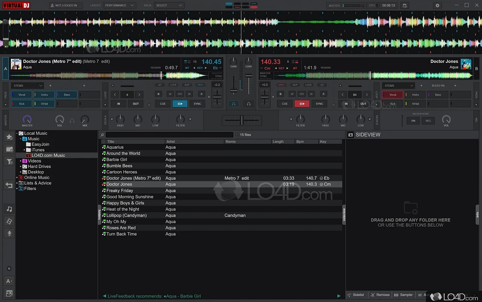482x302 pixels.
Task: Open deck A key Eb dropdown
Action: pyautogui.click(x=217, y=68)
